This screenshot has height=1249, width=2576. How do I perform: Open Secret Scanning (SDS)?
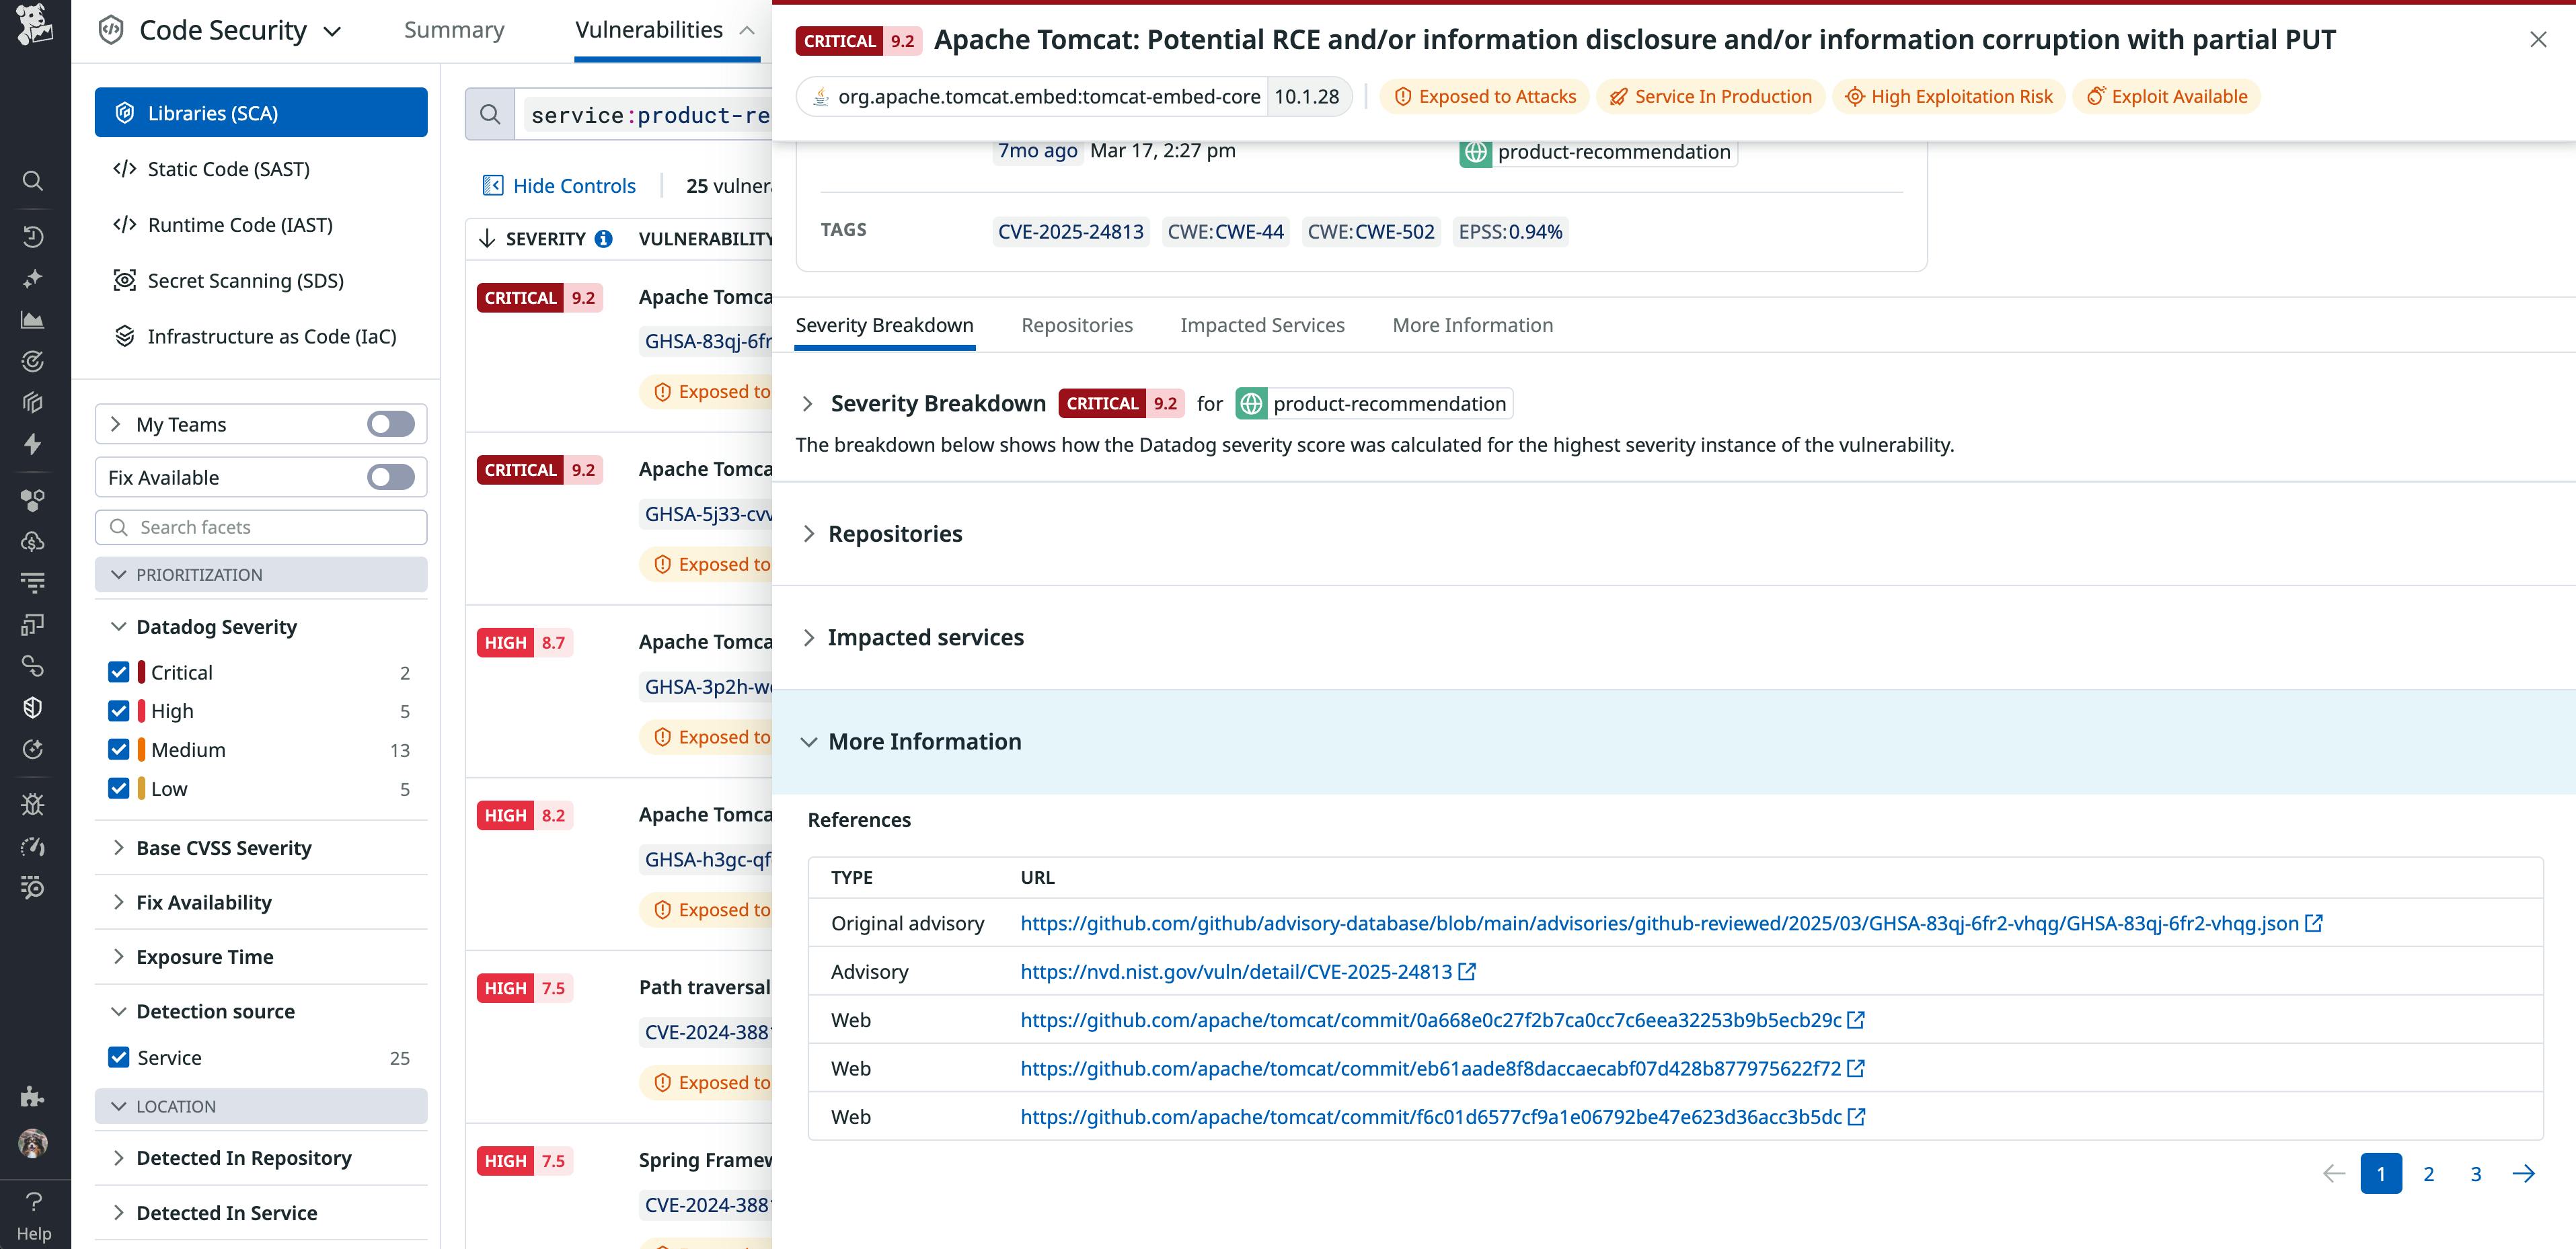[x=246, y=281]
